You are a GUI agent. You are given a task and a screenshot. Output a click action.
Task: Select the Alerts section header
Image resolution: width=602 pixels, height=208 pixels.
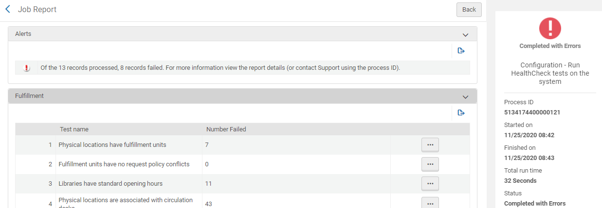pyautogui.click(x=23, y=34)
